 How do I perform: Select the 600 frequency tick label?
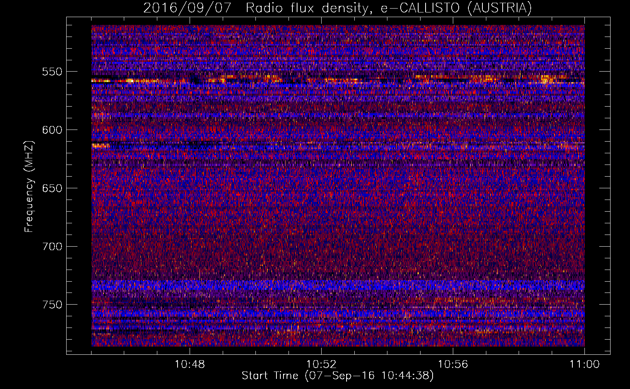(x=53, y=130)
